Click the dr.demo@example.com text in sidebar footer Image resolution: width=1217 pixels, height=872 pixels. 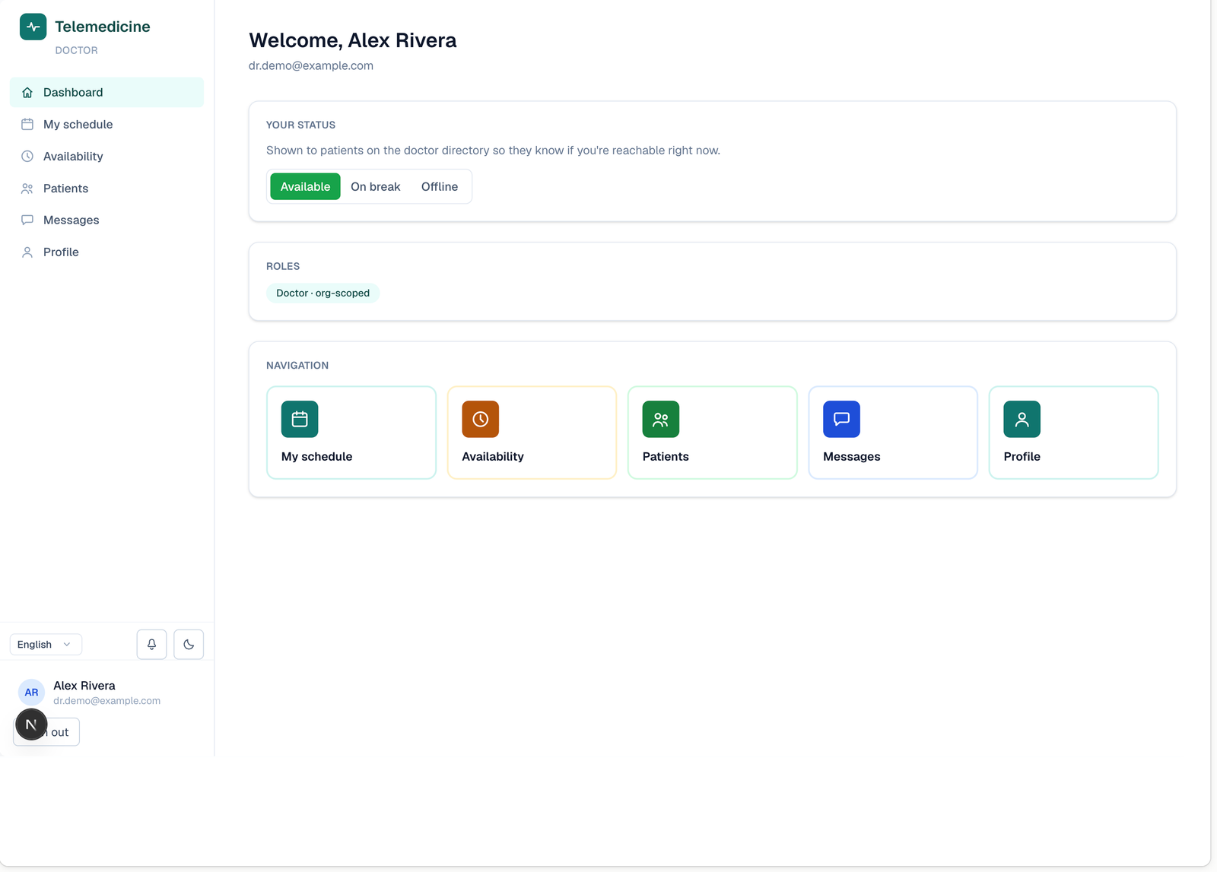106,701
